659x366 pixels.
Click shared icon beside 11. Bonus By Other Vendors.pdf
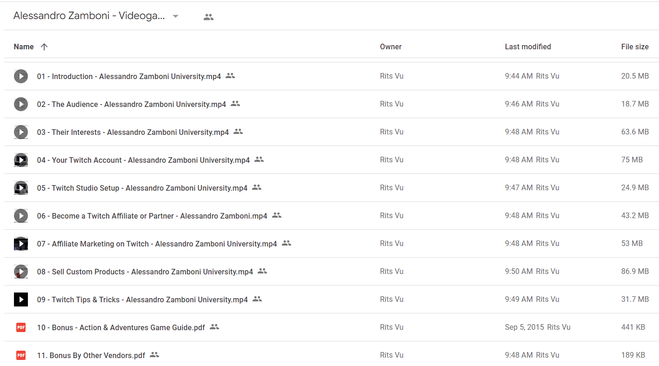point(154,354)
